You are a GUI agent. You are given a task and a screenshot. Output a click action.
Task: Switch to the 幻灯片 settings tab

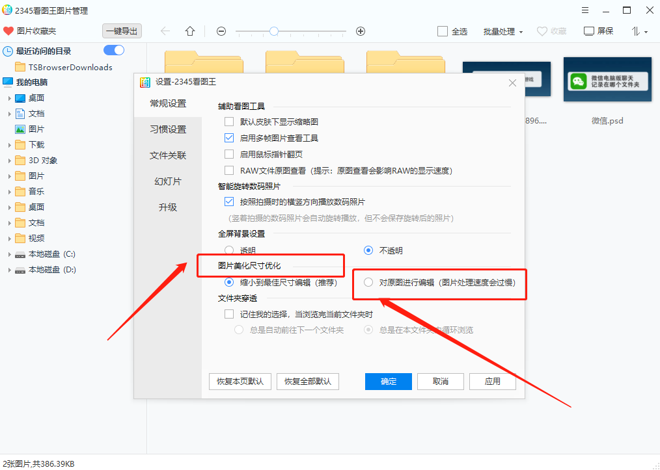(x=167, y=181)
